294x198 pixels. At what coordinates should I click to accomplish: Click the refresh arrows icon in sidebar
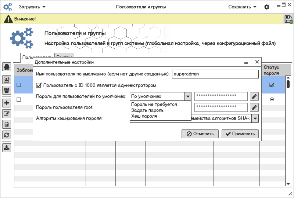tap(7, 135)
